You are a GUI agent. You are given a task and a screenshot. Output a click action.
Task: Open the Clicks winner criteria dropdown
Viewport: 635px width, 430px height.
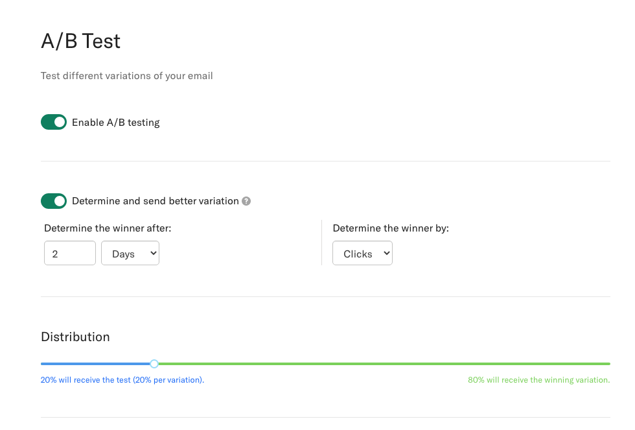click(362, 253)
